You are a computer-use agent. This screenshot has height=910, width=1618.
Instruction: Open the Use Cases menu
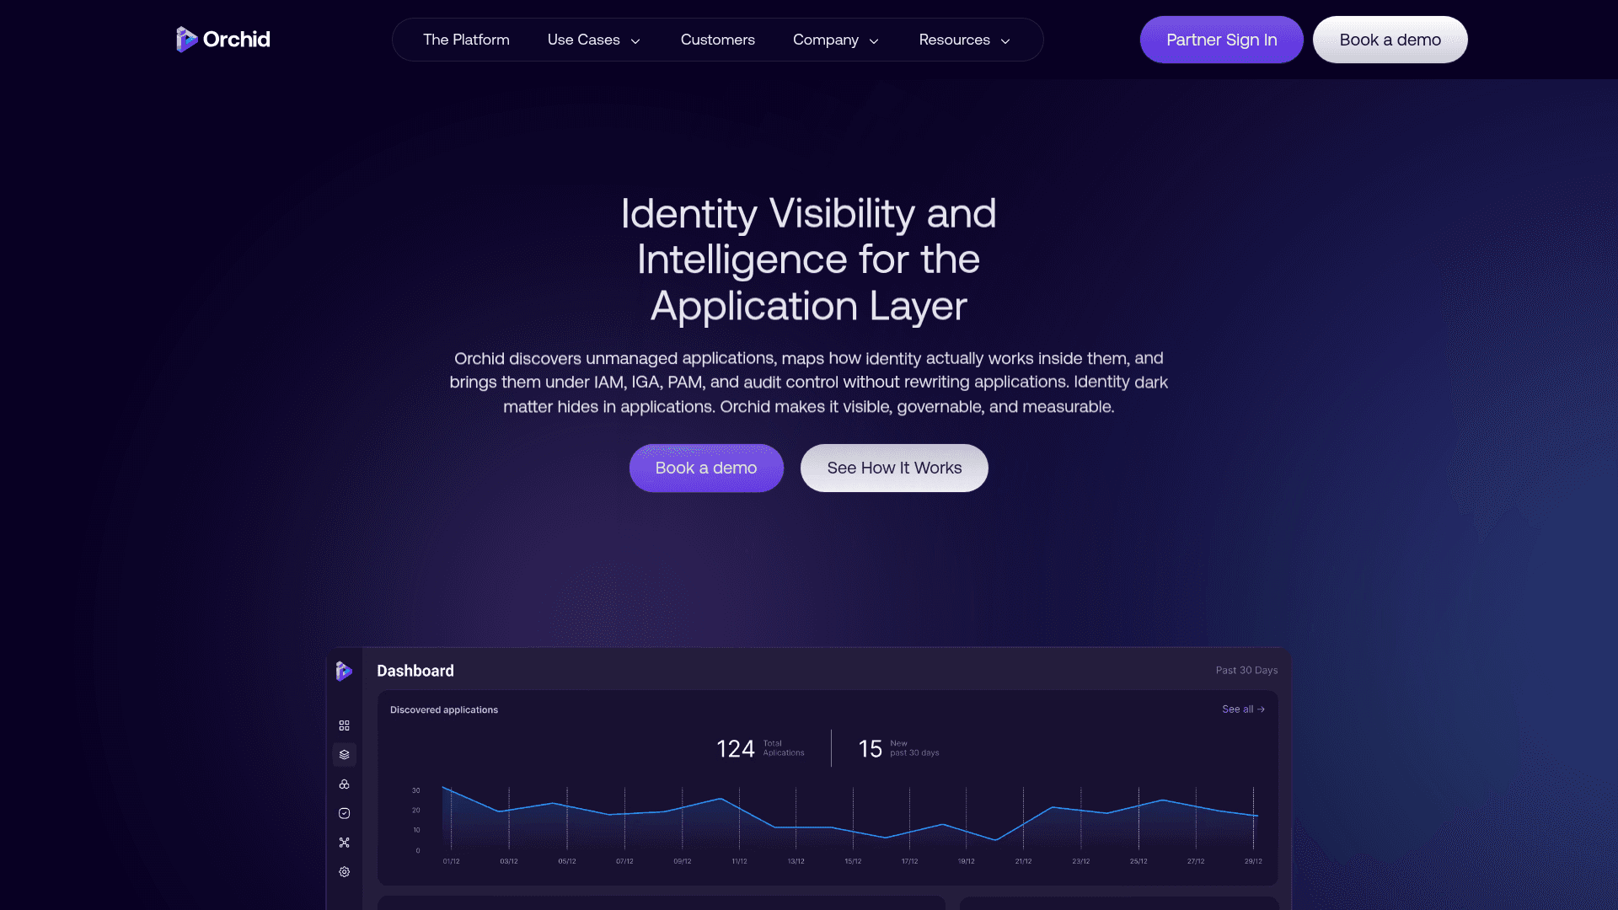pyautogui.click(x=583, y=40)
